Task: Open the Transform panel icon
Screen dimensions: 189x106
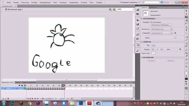Action: [x=138, y=28]
